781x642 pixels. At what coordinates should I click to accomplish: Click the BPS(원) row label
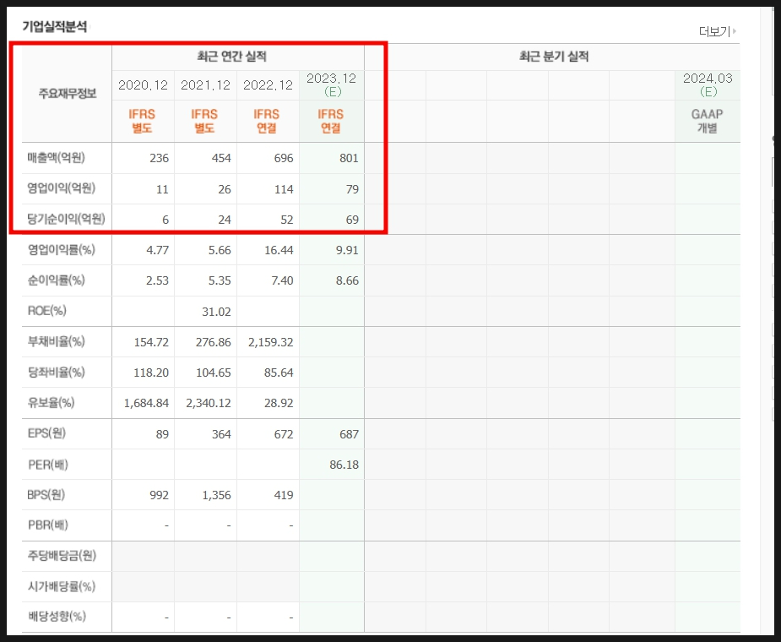click(46, 495)
